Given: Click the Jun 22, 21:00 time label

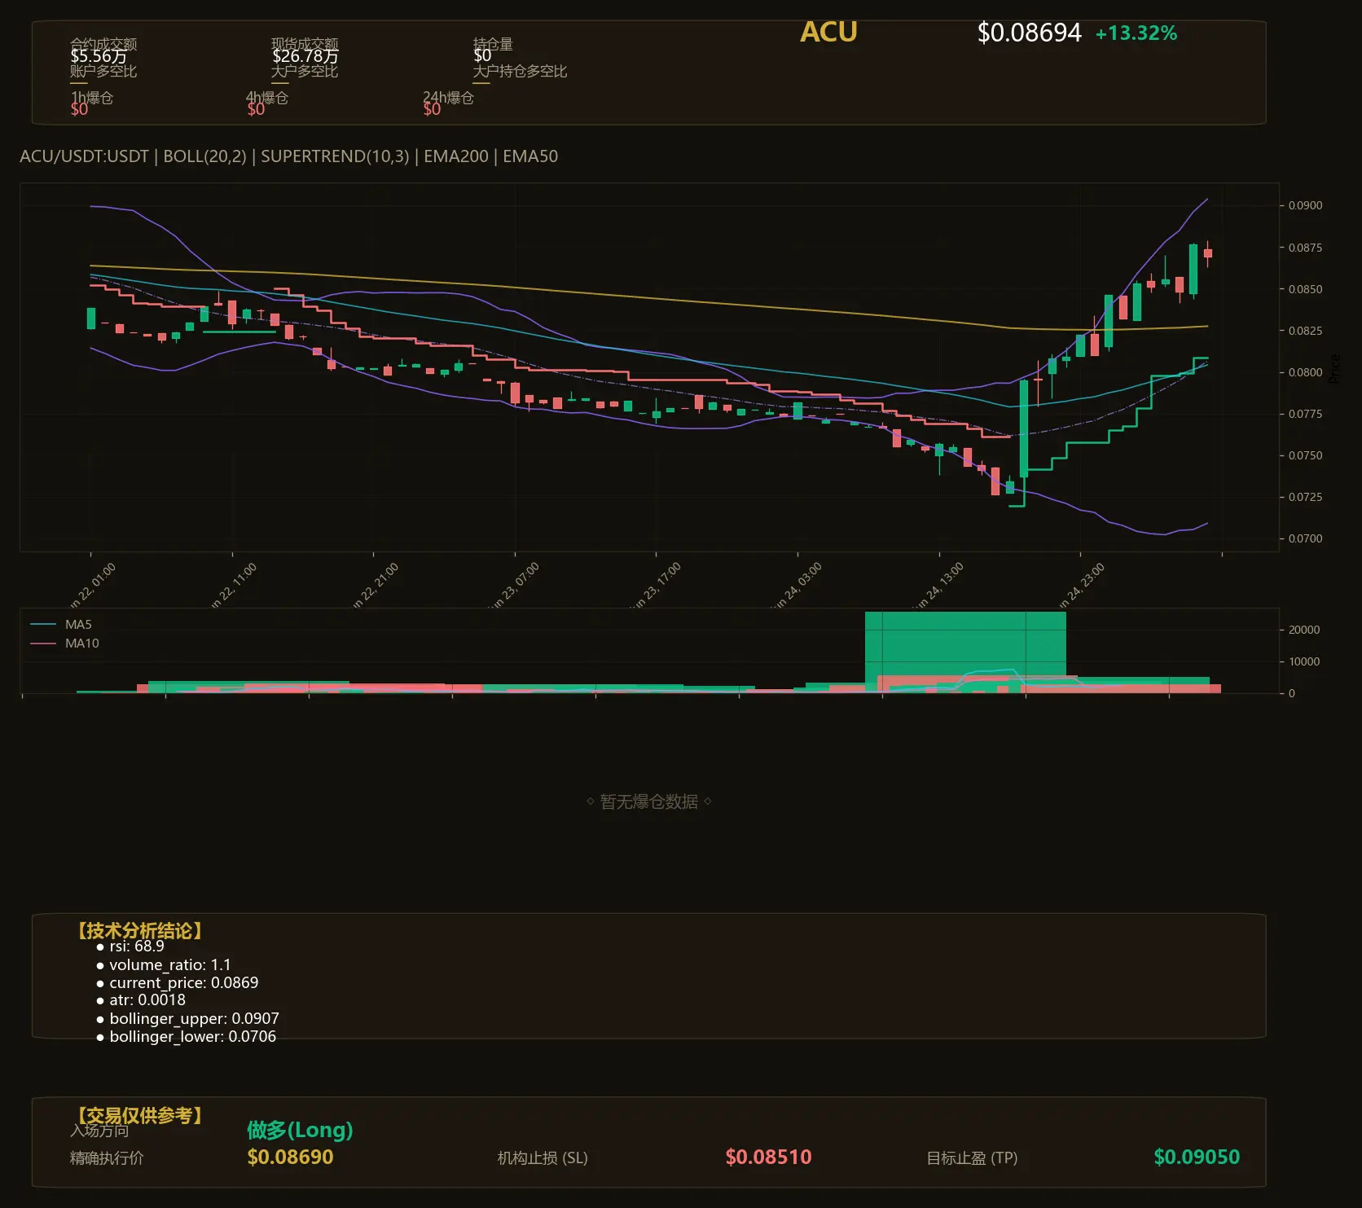Looking at the screenshot, I should [x=375, y=586].
